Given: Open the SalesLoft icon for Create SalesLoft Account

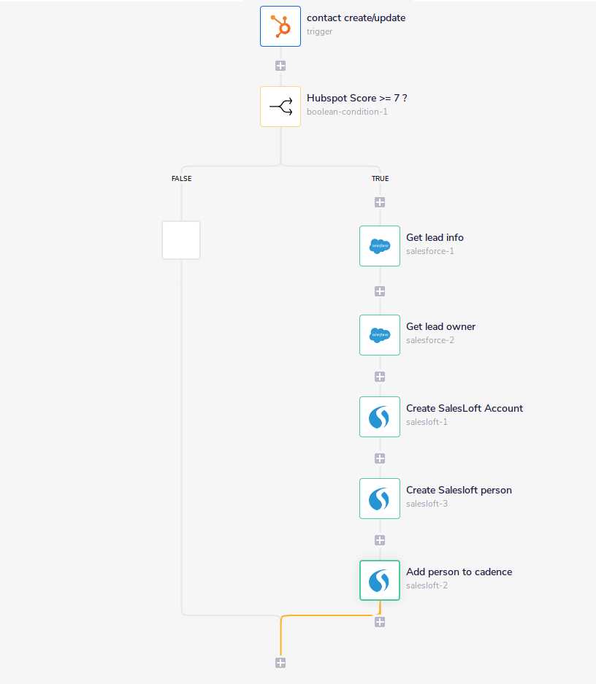Looking at the screenshot, I should (x=379, y=417).
